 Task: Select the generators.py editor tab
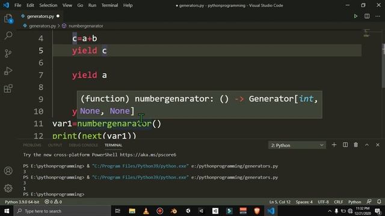pyautogui.click(x=40, y=16)
